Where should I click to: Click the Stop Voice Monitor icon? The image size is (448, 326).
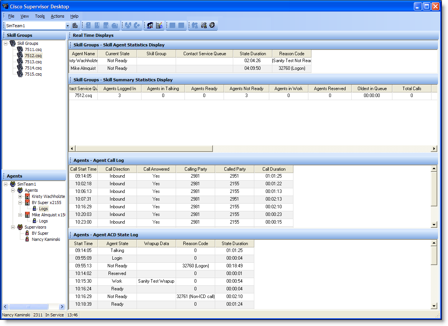[x=204, y=25]
